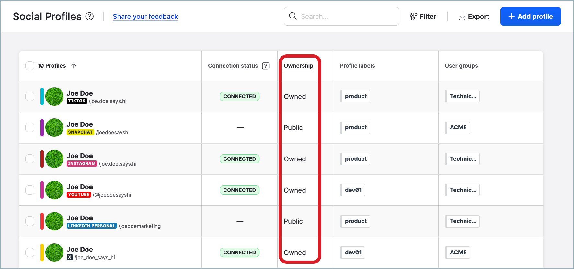Screen dimensions: 574x269
Task: Toggle the select-all profiles checkbox
Action: [x=30, y=66]
